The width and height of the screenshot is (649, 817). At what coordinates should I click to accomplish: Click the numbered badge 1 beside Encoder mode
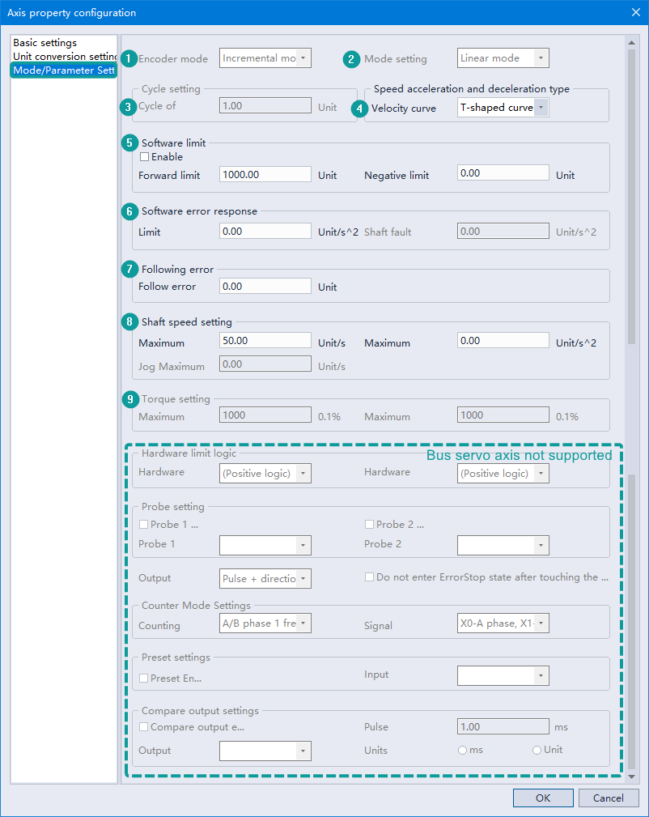129,58
